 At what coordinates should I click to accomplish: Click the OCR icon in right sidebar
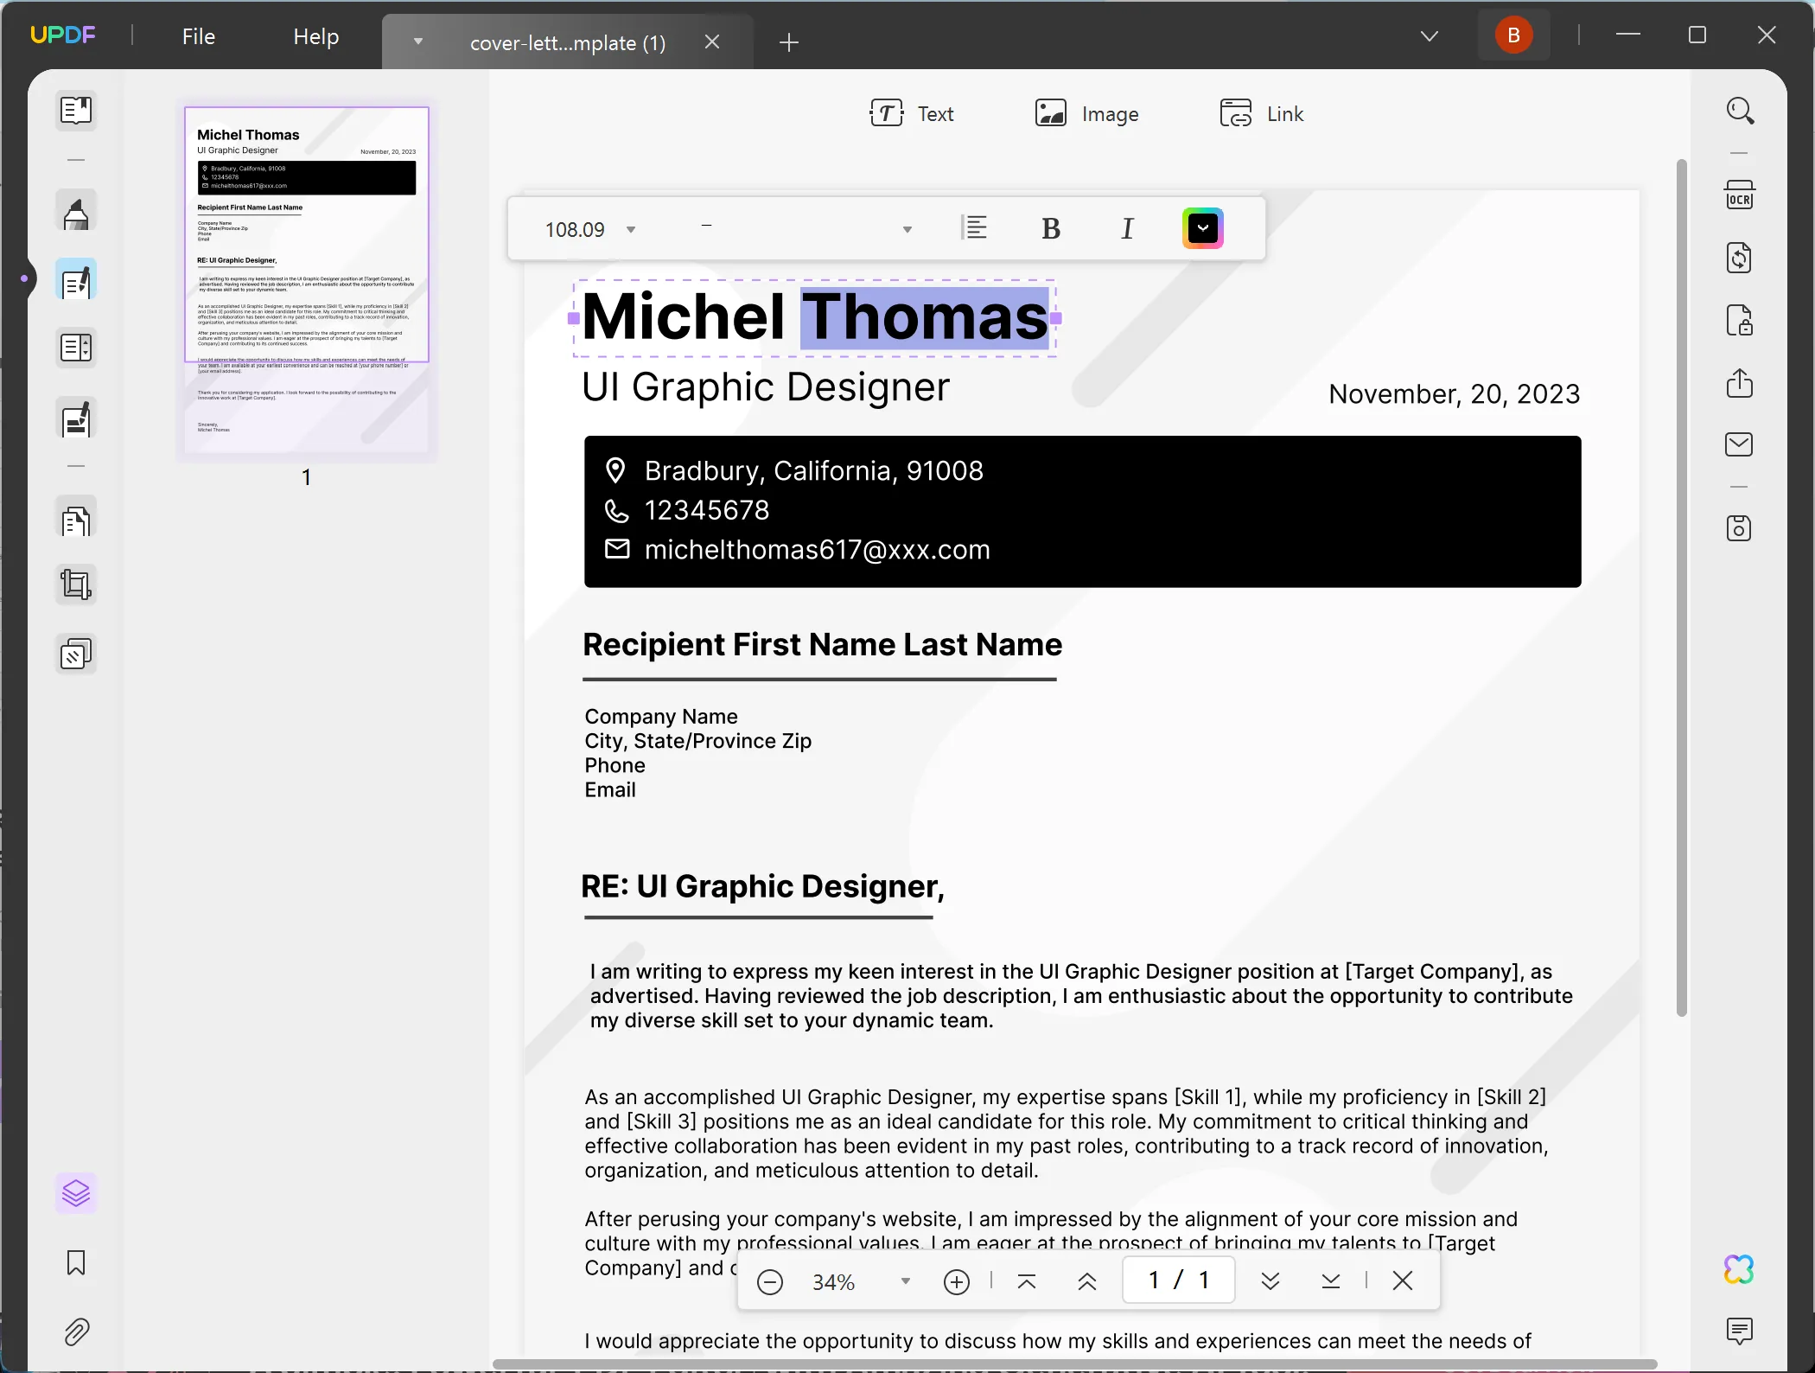coord(1739,196)
